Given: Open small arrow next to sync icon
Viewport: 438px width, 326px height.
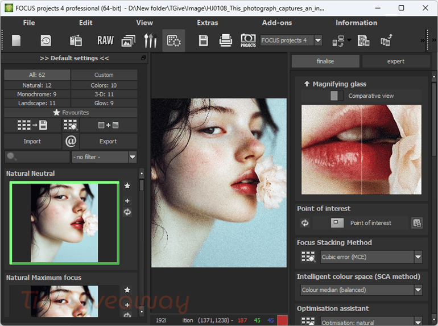Looking at the screenshot, I should pos(349,40).
